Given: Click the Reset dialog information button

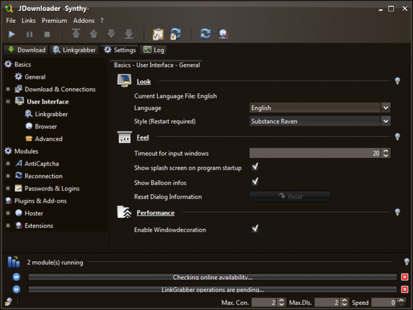Looking at the screenshot, I should [x=290, y=196].
